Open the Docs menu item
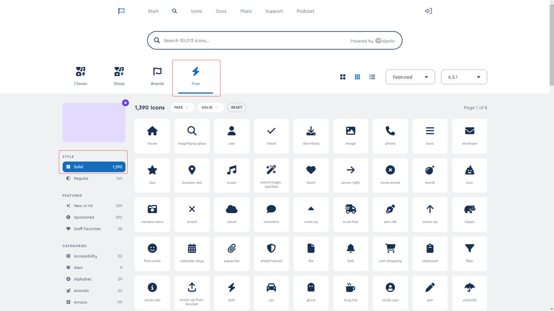The height and width of the screenshot is (311, 554). (221, 11)
